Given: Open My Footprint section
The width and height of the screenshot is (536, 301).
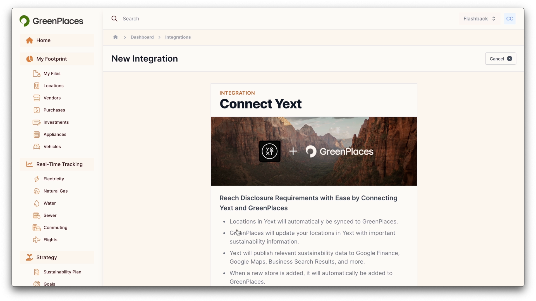Looking at the screenshot, I should click(x=57, y=59).
